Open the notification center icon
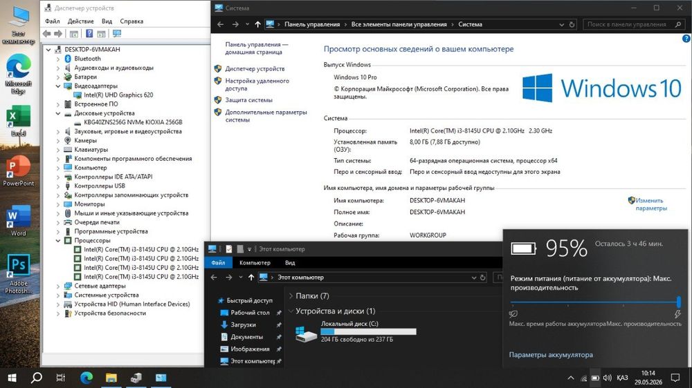This screenshot has width=692, height=388. click(675, 378)
